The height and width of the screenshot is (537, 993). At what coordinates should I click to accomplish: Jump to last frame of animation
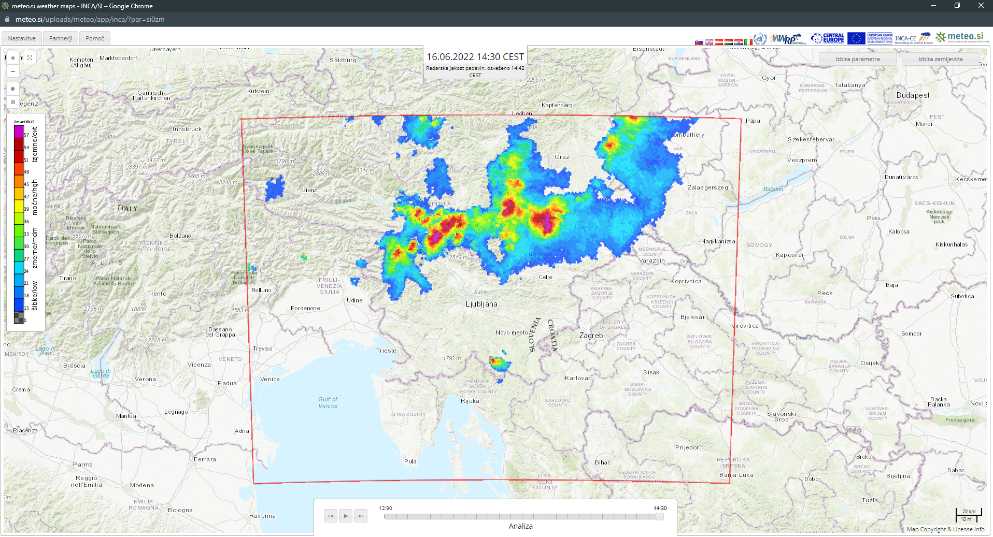pos(361,516)
